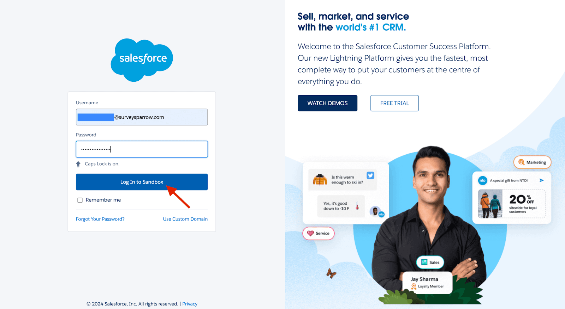Focus the Username input field

click(x=142, y=117)
